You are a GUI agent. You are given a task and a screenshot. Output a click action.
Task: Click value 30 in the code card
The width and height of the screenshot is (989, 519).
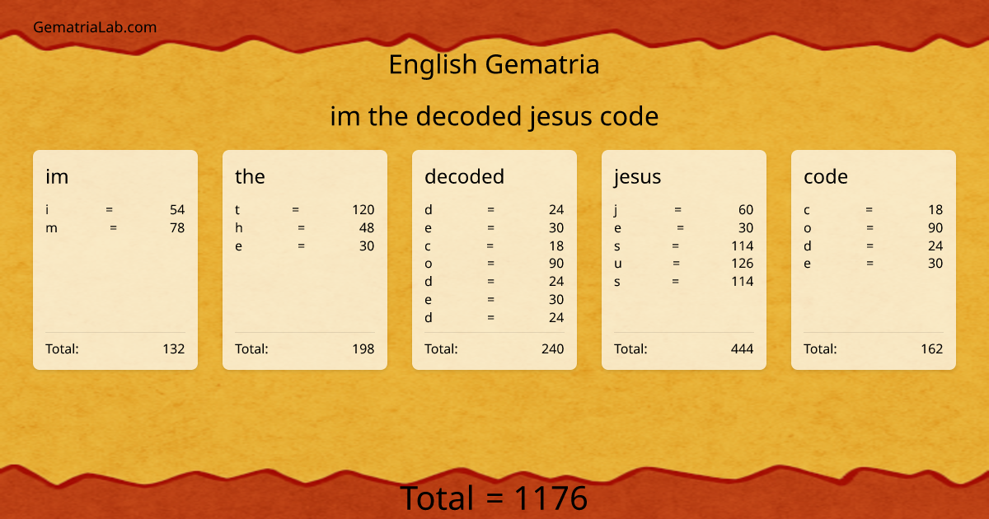tap(935, 264)
